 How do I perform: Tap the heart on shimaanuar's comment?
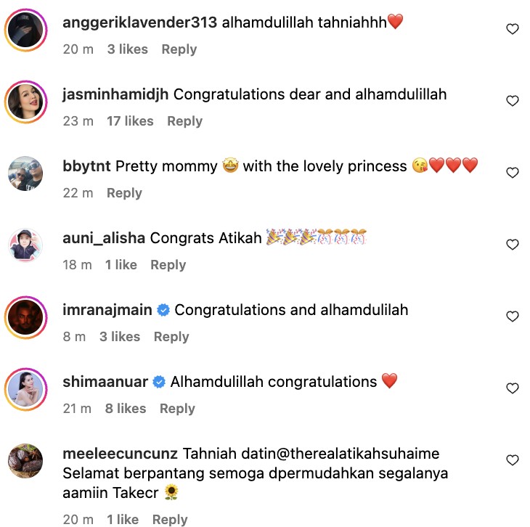coord(512,388)
